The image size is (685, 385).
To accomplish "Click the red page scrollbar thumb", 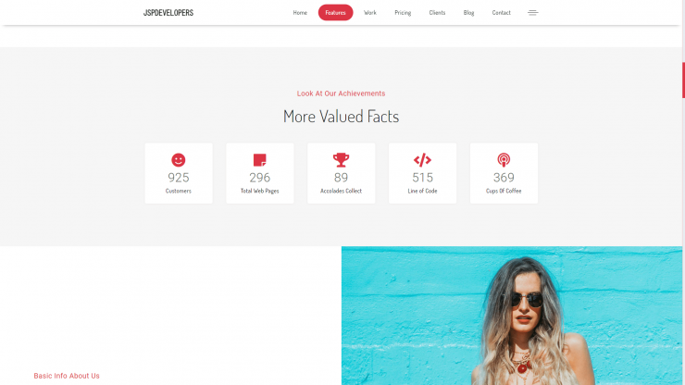I will (x=683, y=81).
